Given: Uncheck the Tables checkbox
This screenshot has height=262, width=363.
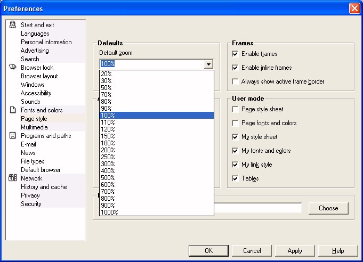Looking at the screenshot, I should point(236,178).
